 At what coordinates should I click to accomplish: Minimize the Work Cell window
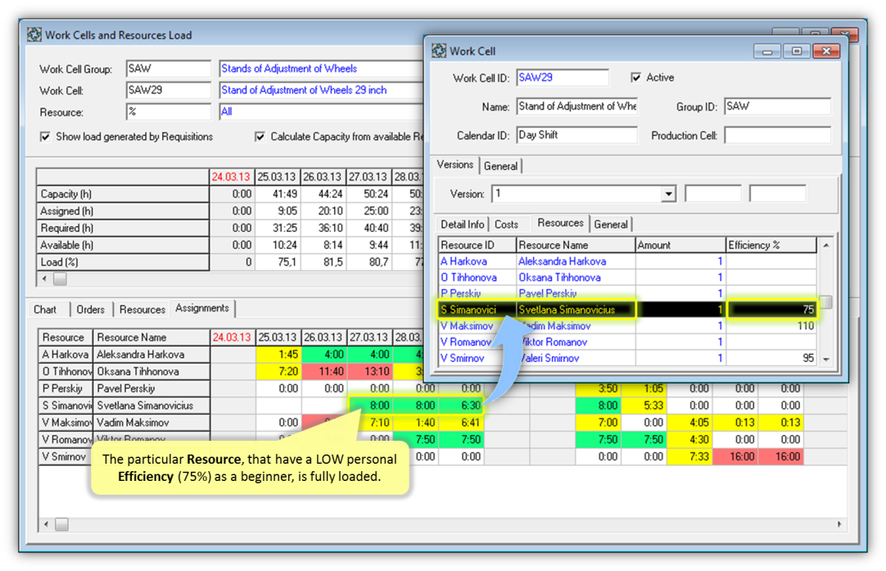click(766, 52)
